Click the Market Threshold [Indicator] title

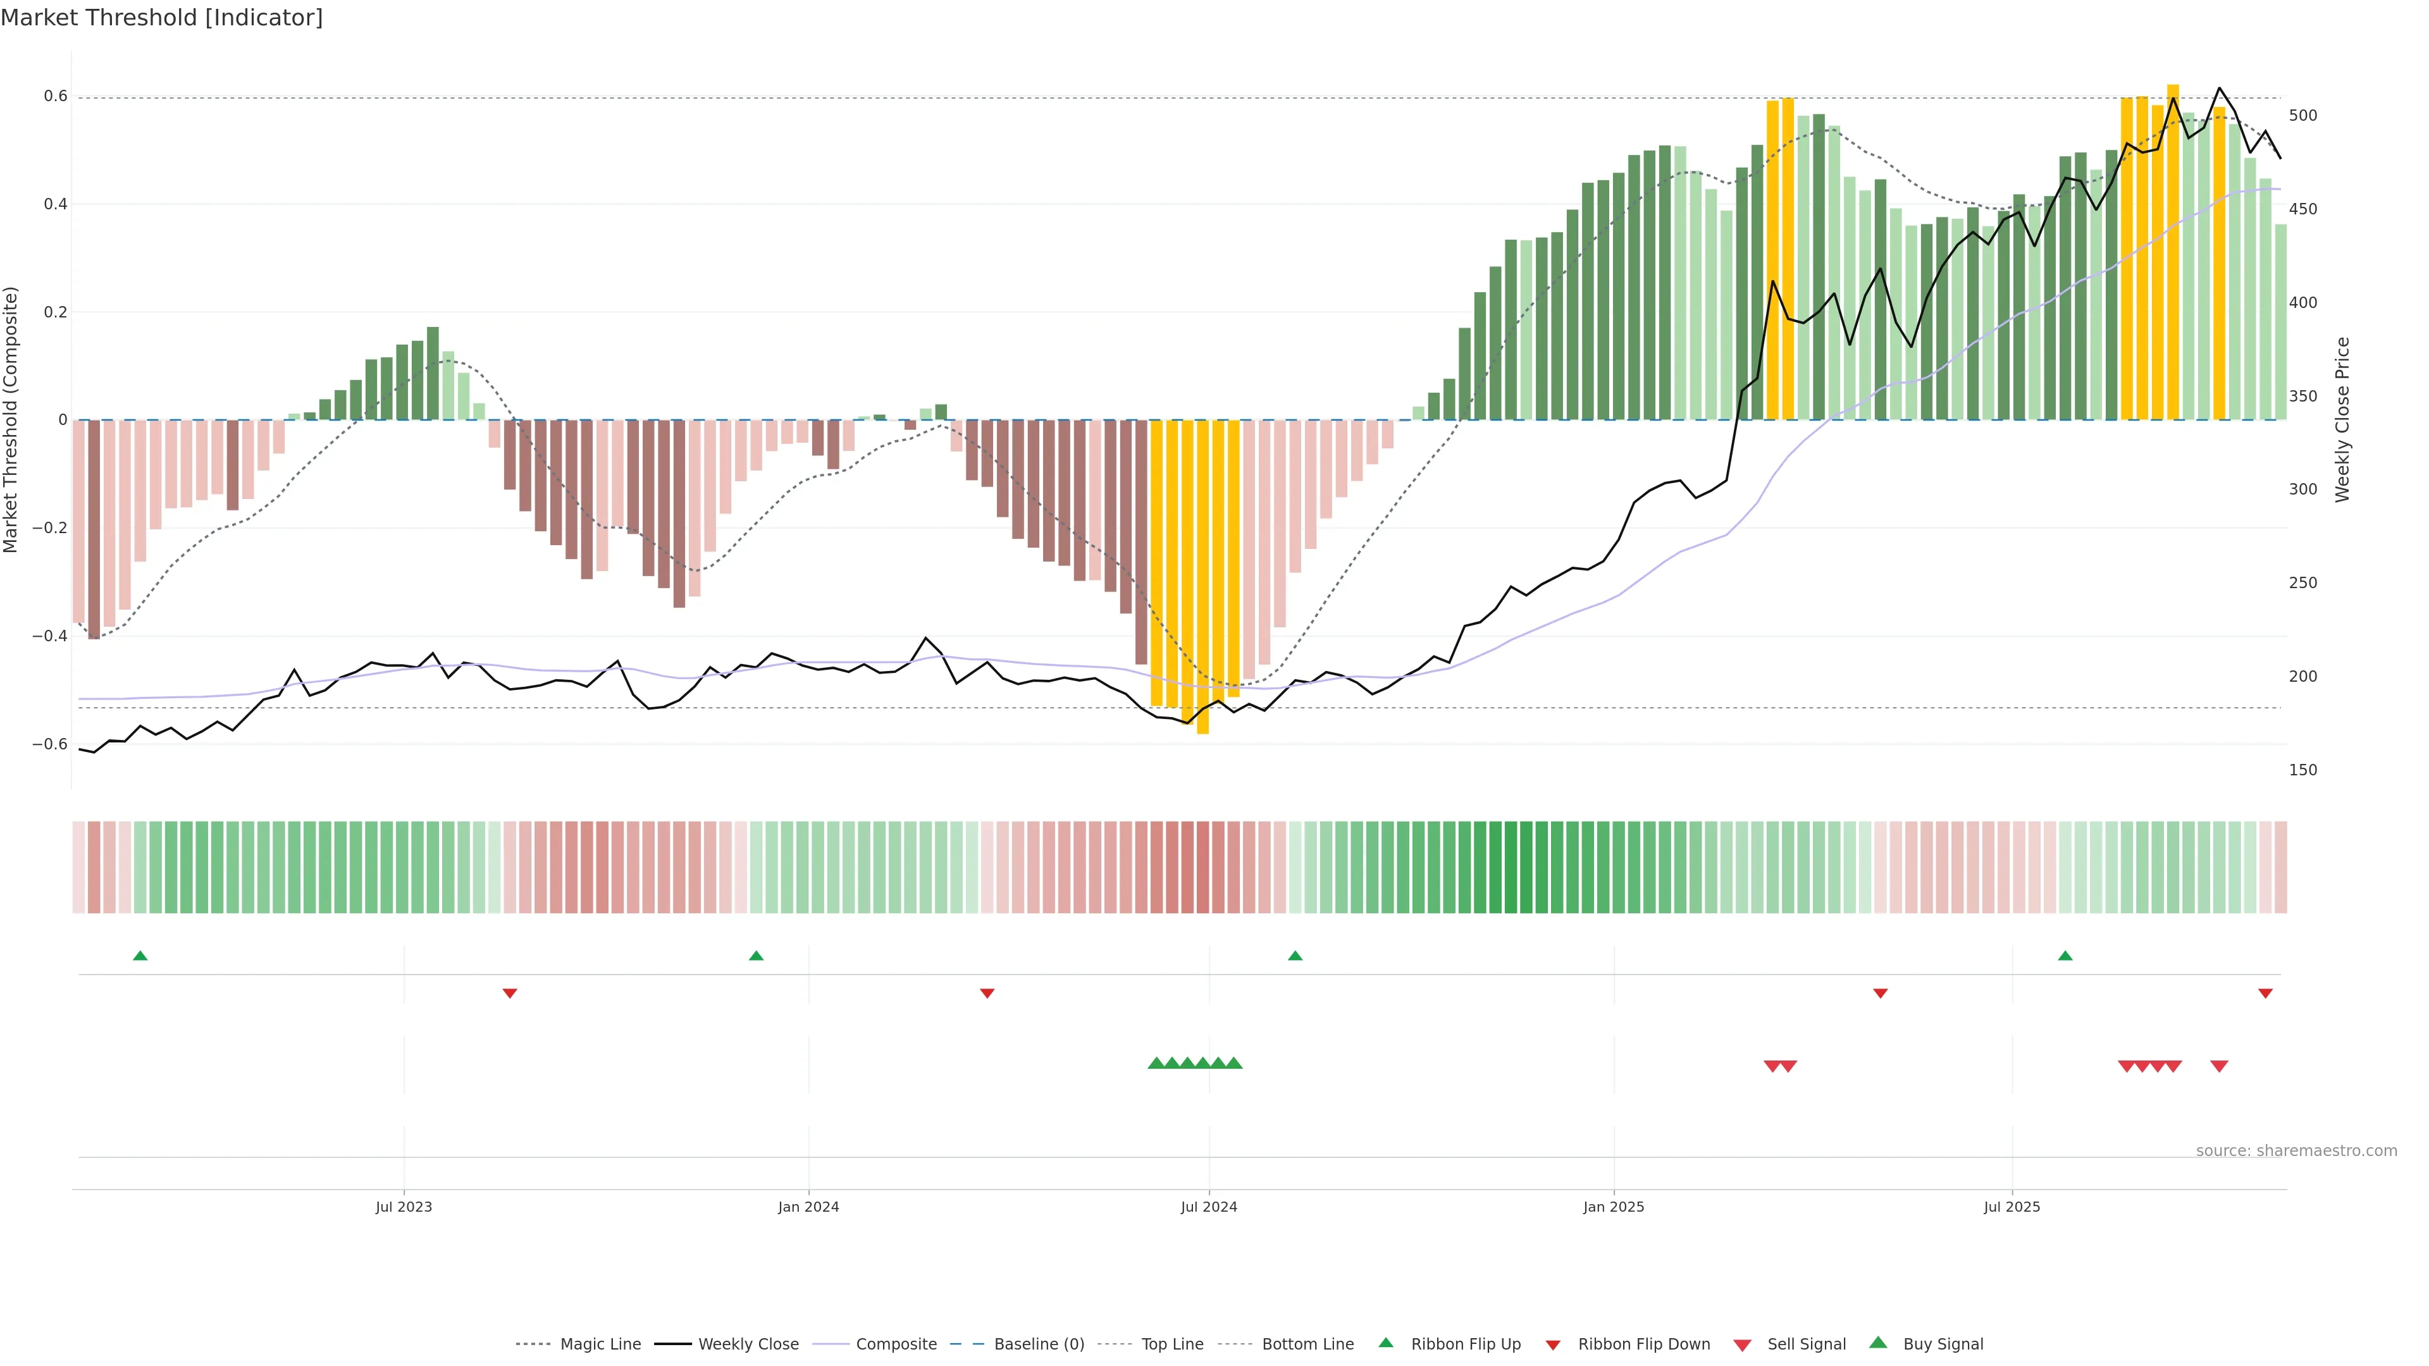pyautogui.click(x=161, y=18)
